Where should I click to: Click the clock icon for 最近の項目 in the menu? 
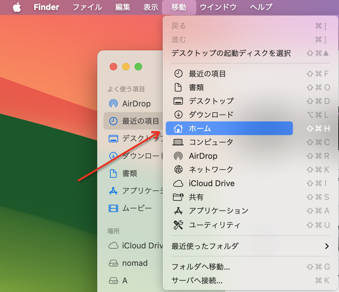pyautogui.click(x=178, y=74)
